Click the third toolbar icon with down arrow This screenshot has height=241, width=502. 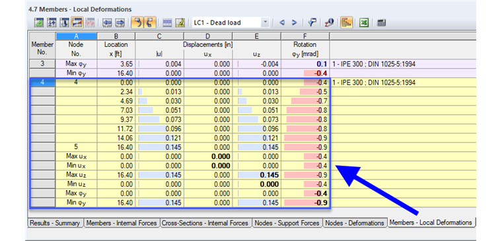pyautogui.click(x=65, y=22)
